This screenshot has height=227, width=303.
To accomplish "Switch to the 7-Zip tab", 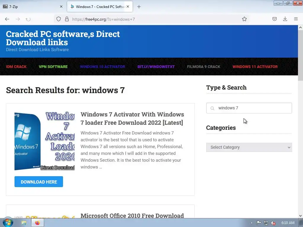I will [x=33, y=7].
